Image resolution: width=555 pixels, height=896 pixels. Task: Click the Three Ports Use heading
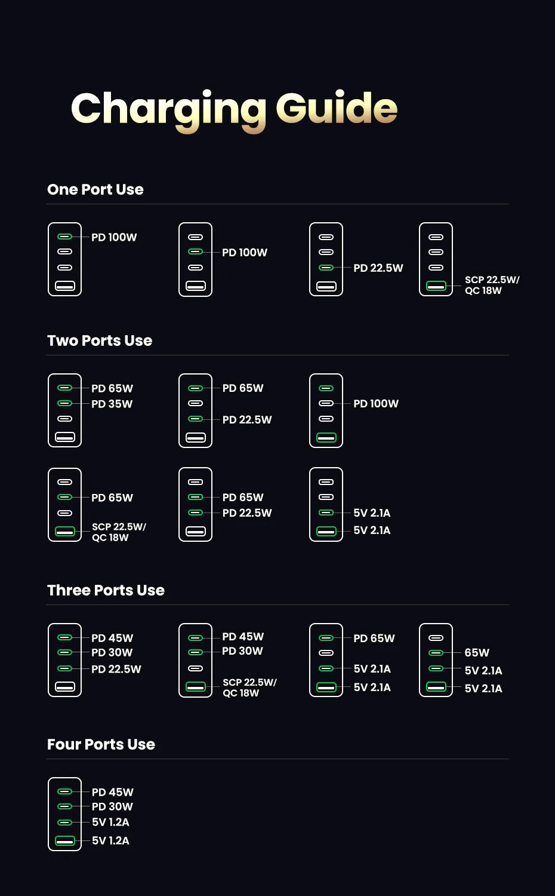point(106,590)
